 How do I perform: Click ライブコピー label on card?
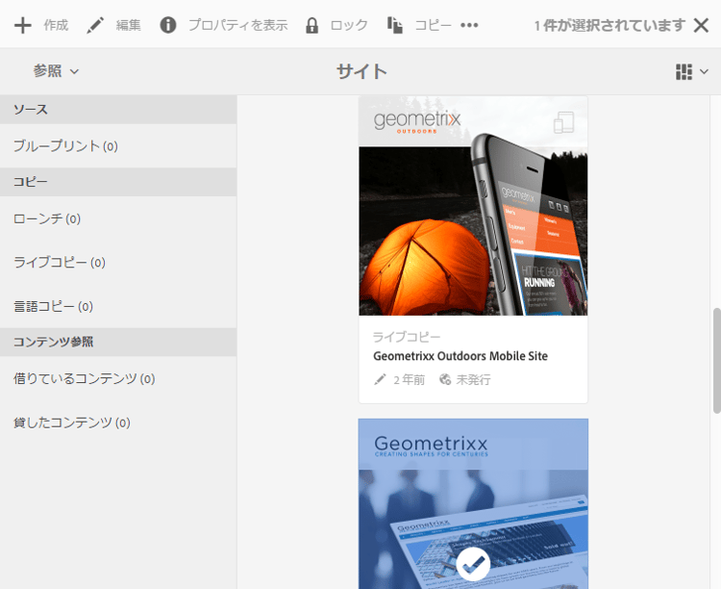coord(407,337)
